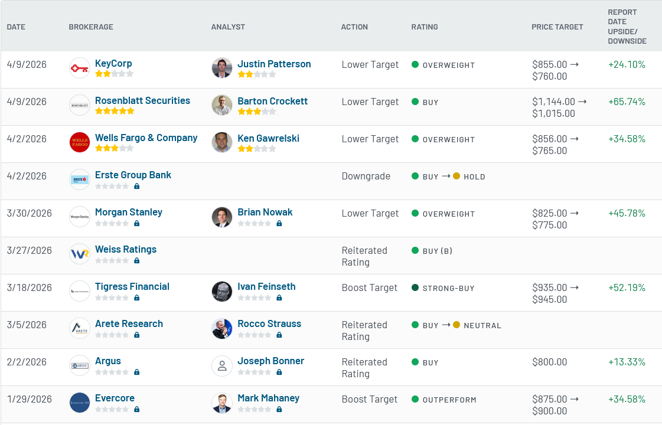Open the Evercore ISI blue logo
This screenshot has height=425, width=662.
[x=79, y=402]
